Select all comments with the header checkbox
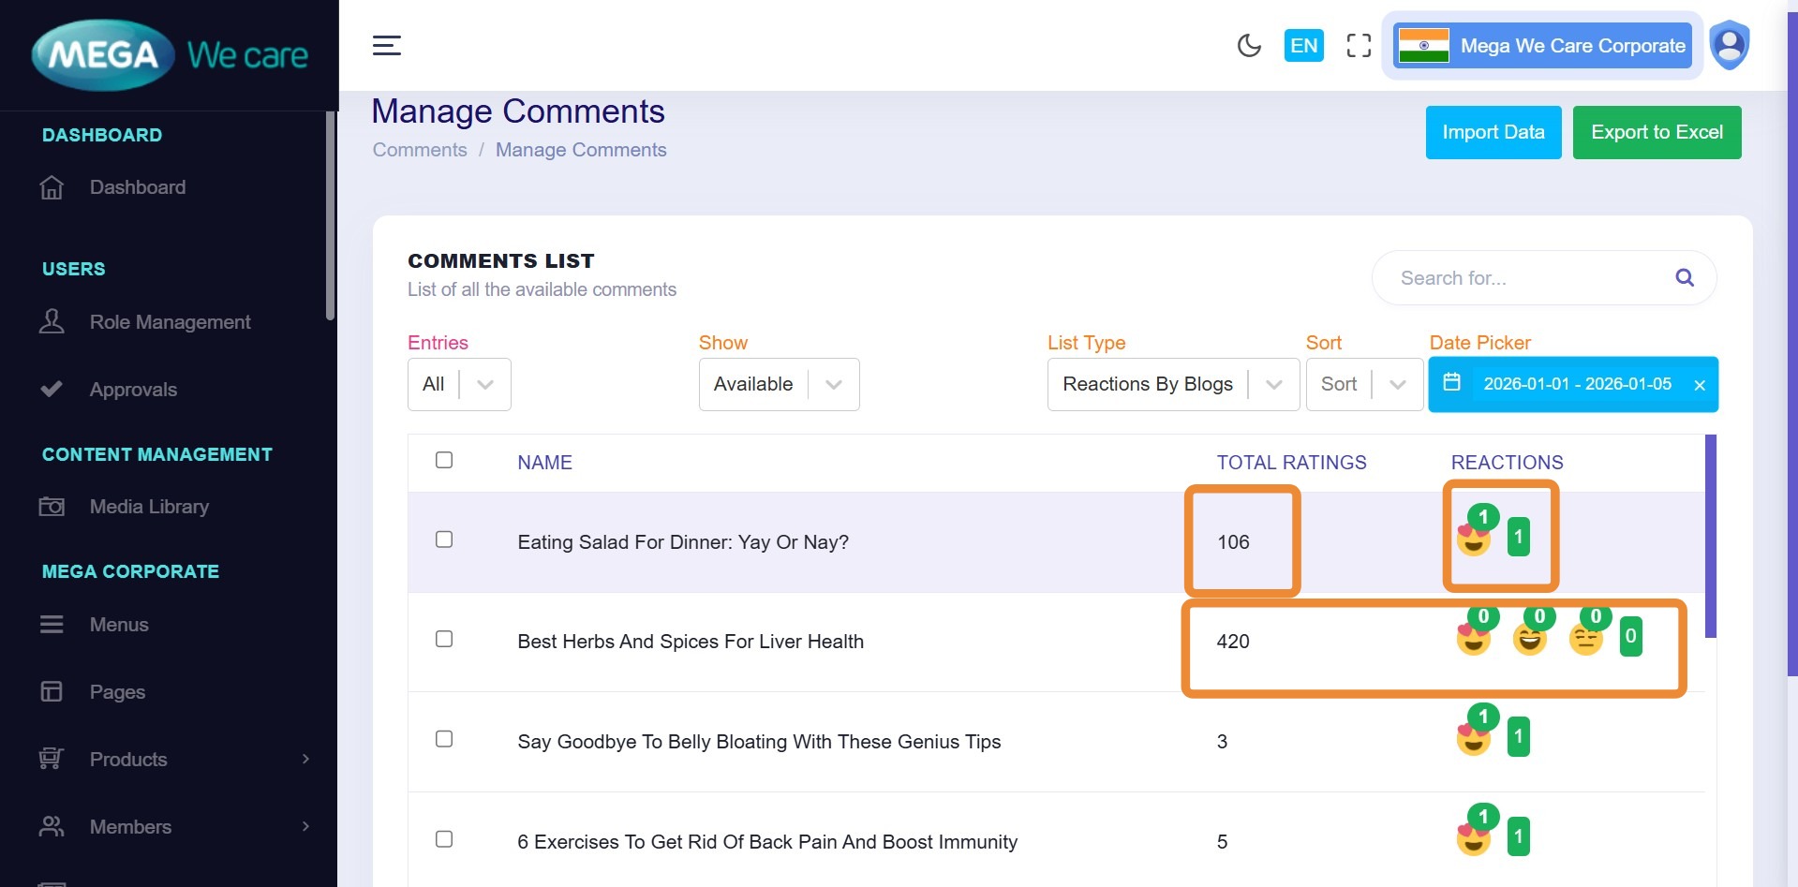1798x887 pixels. coord(444,460)
